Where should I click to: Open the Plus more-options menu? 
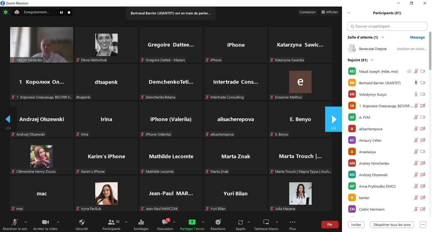[x=292, y=222]
